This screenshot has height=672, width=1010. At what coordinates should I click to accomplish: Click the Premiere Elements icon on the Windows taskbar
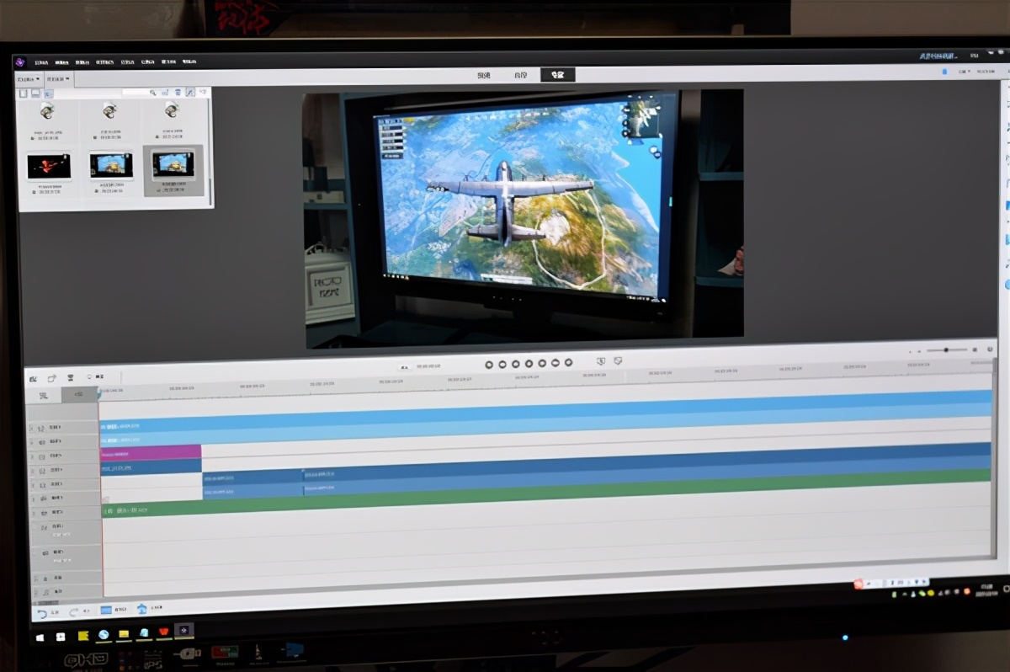(x=184, y=630)
